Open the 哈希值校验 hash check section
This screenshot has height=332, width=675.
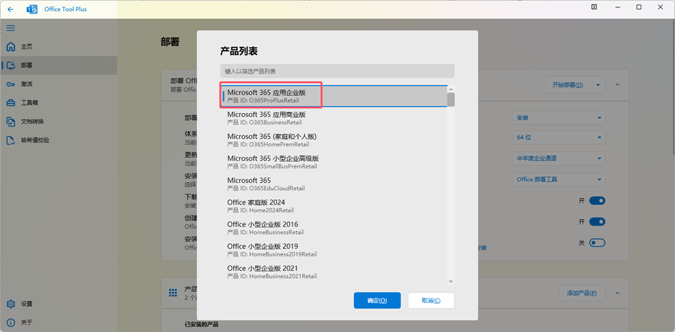point(59,140)
